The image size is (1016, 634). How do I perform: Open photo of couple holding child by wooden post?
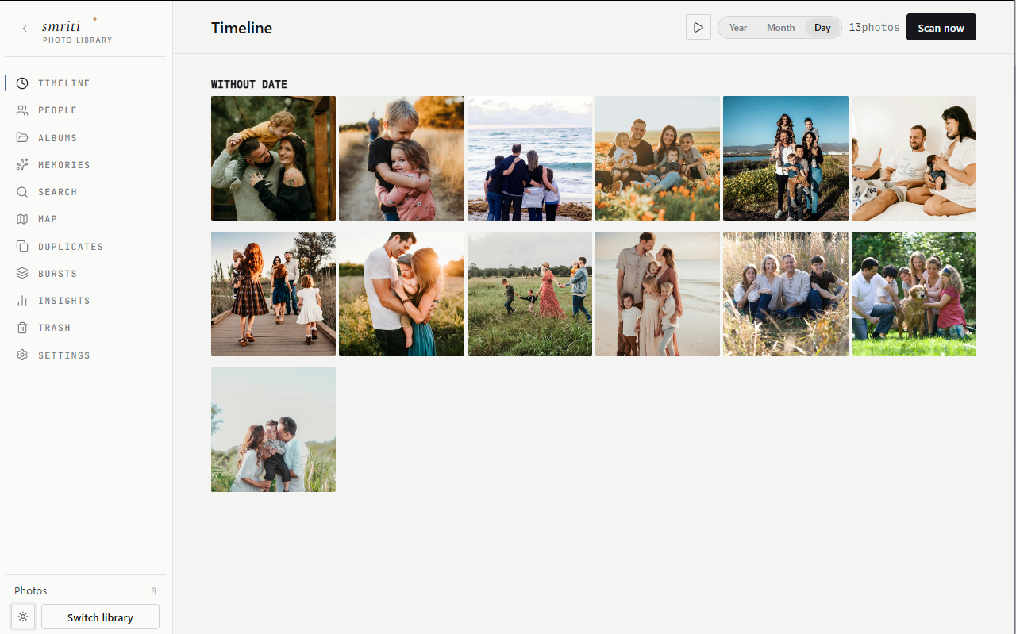click(273, 158)
